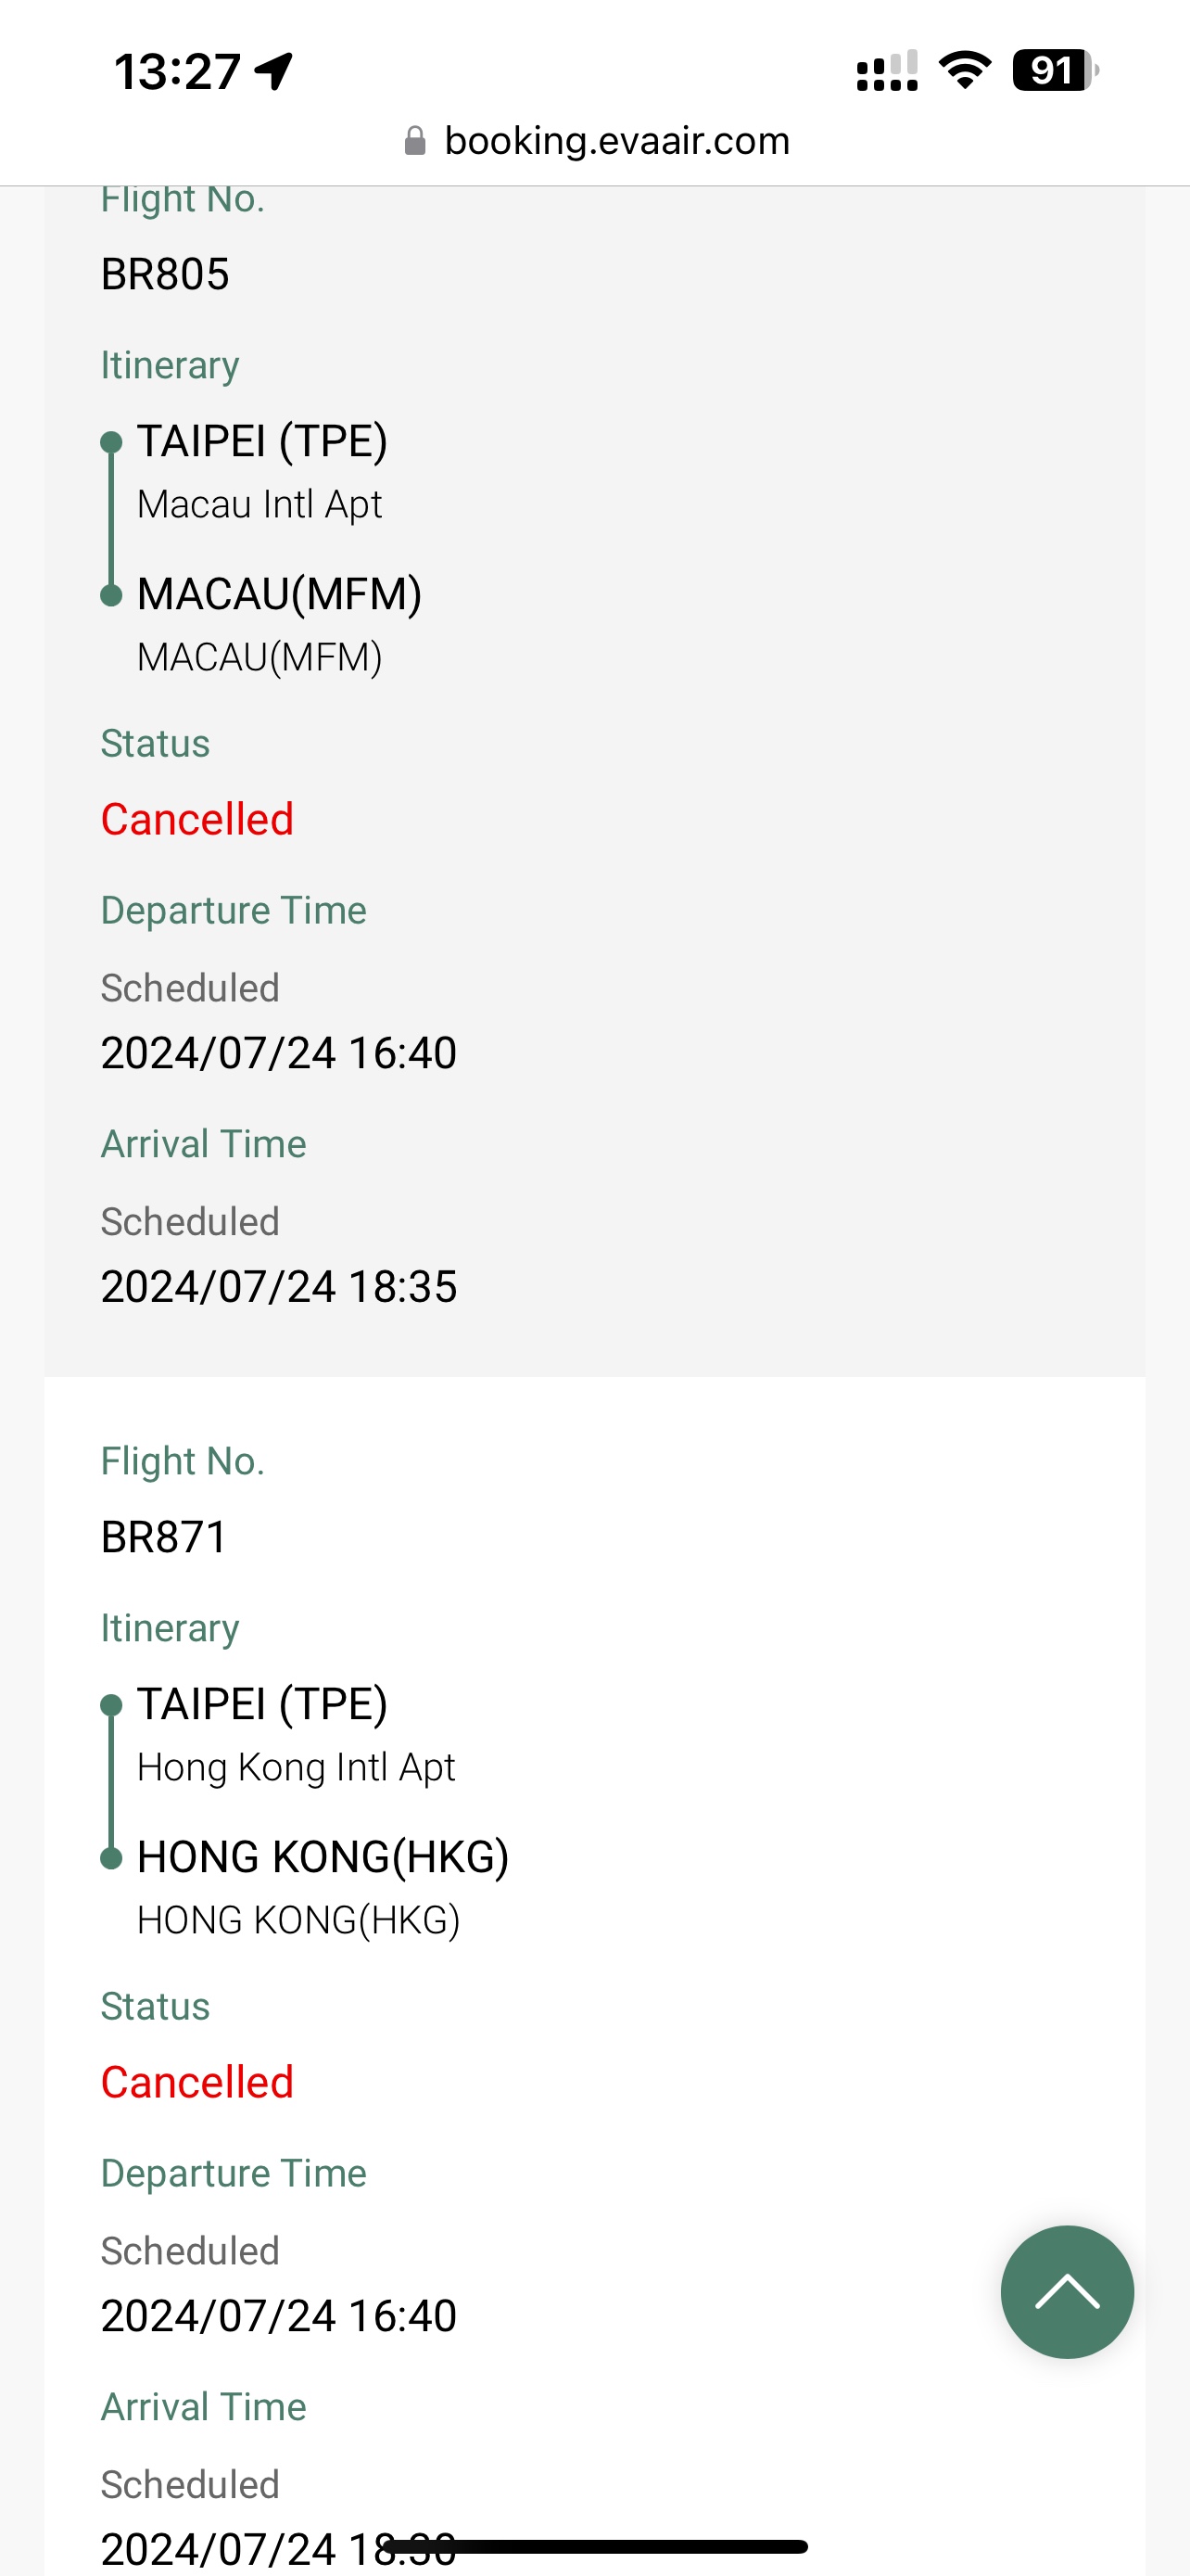Tap the TAIPEI origin dot for BR805
The width and height of the screenshot is (1190, 2576).
pyautogui.click(x=111, y=442)
